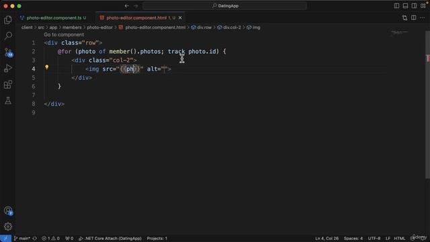The width and height of the screenshot is (430, 242).
Task: Open the Search view in activity bar
Action: tap(8, 36)
